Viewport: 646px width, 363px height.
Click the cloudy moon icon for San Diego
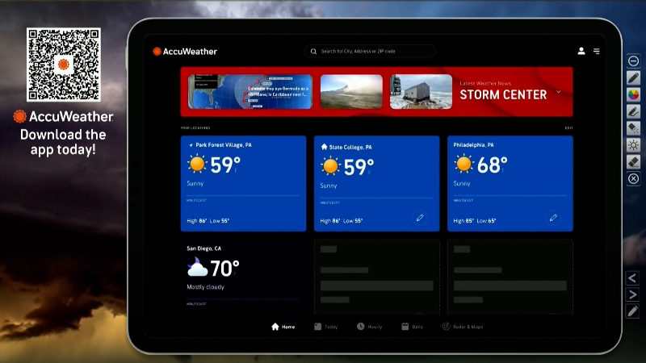coord(197,267)
